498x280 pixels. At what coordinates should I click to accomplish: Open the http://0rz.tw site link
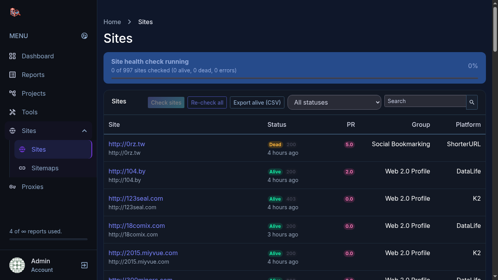pyautogui.click(x=127, y=144)
